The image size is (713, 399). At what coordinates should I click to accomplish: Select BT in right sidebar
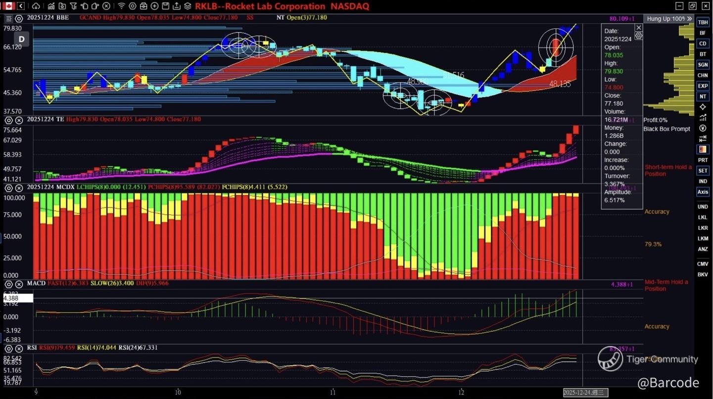[702, 54]
